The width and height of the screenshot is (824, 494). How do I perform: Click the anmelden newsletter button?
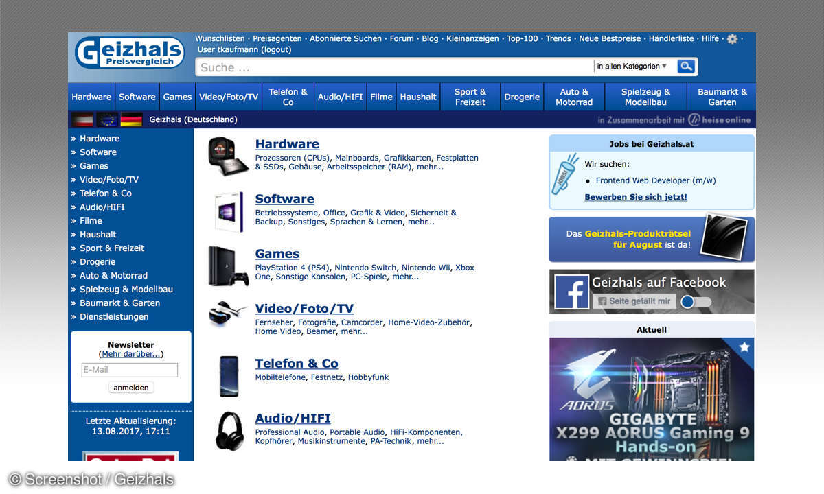(131, 388)
